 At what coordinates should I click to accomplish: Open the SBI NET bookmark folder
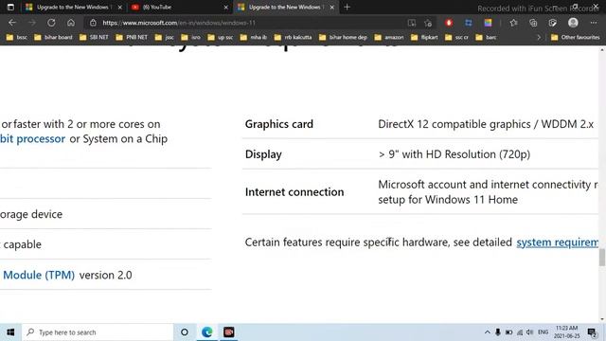(94, 37)
